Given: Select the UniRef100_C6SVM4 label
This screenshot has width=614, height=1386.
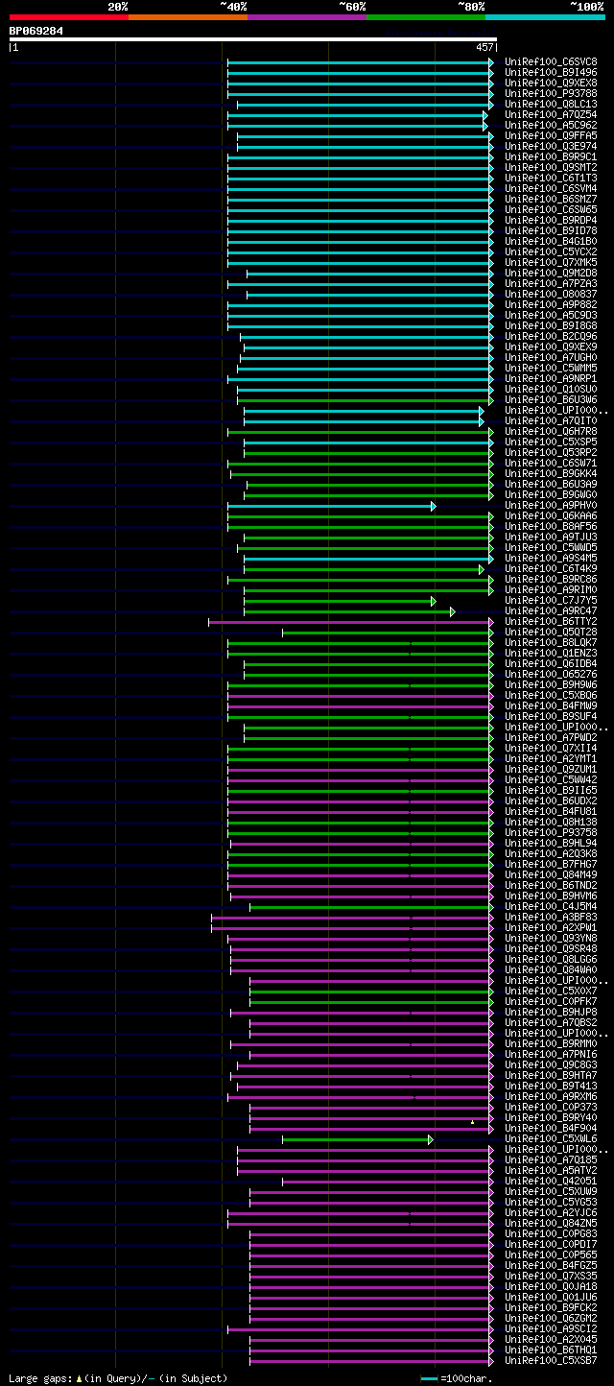Looking at the screenshot, I should 551,188.
